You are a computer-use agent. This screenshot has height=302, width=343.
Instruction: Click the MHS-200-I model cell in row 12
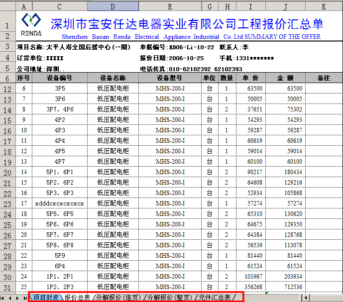pyautogui.click(x=170, y=89)
